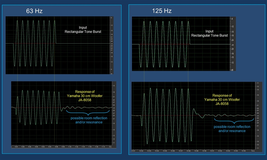Click the 15.92 time axis label
The image size is (267, 160).
click(x=220, y=151)
